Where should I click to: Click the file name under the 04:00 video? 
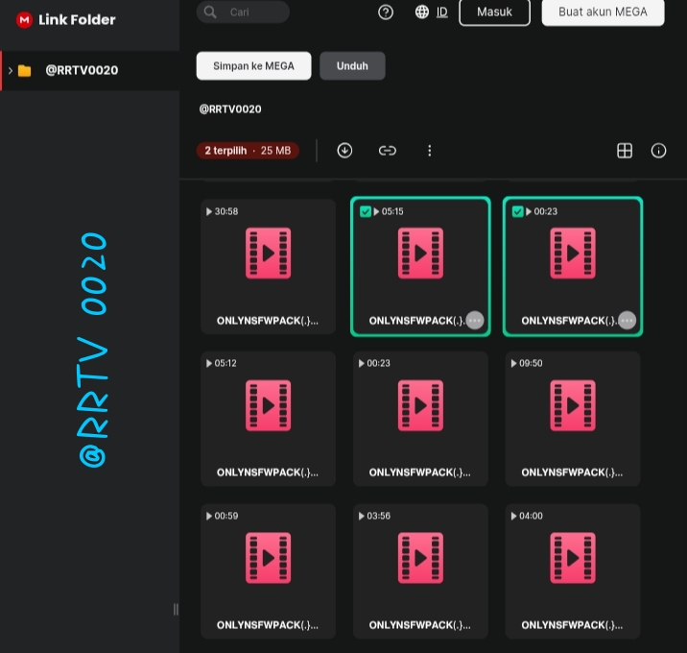(x=572, y=625)
